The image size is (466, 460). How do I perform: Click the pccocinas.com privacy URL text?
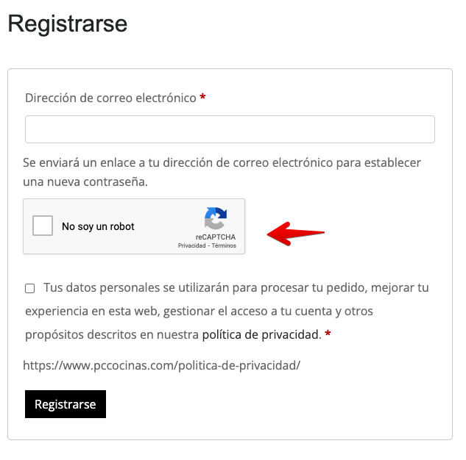[x=161, y=365]
